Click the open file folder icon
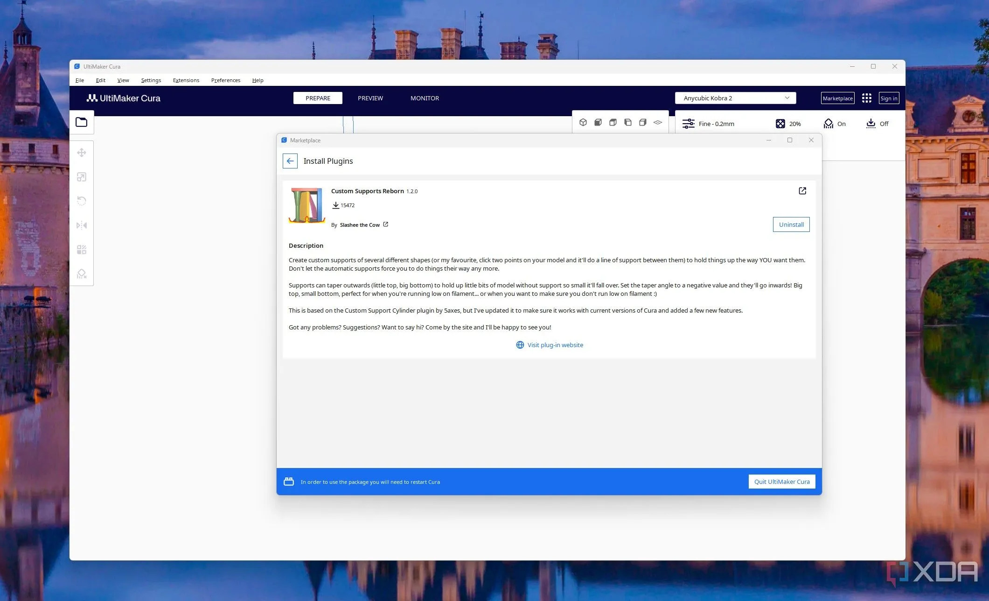 tap(82, 122)
